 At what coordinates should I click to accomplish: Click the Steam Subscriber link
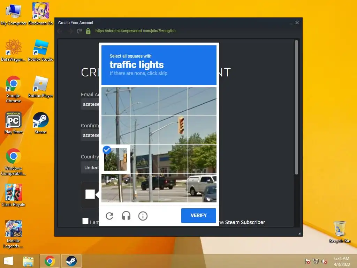tap(245, 222)
